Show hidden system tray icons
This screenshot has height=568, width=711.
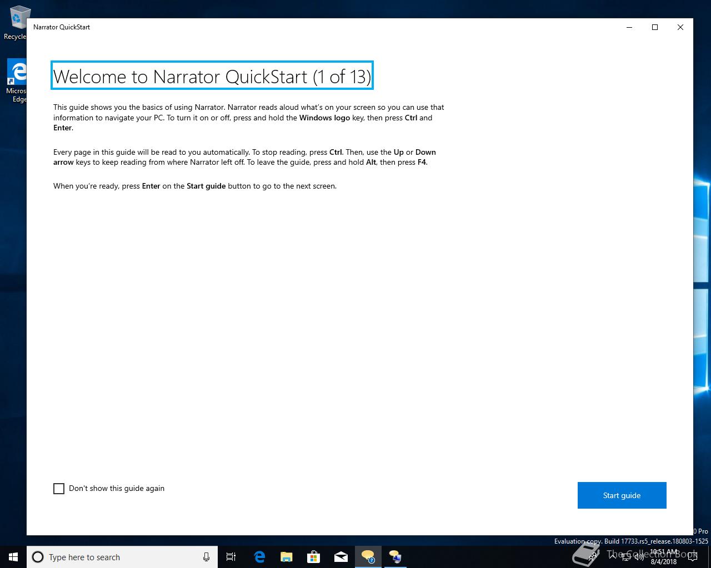pyautogui.click(x=613, y=557)
